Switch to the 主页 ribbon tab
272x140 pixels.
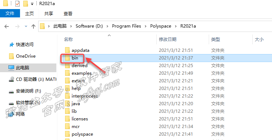(29, 13)
